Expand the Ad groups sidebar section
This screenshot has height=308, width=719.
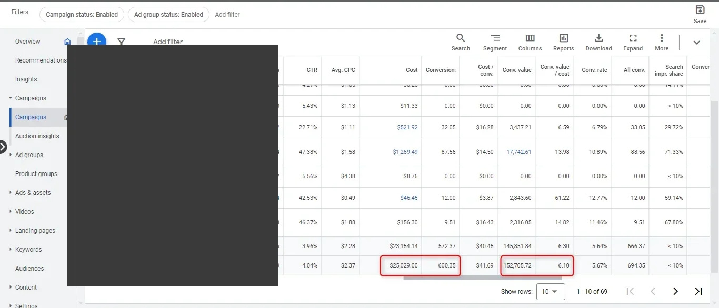(x=11, y=155)
